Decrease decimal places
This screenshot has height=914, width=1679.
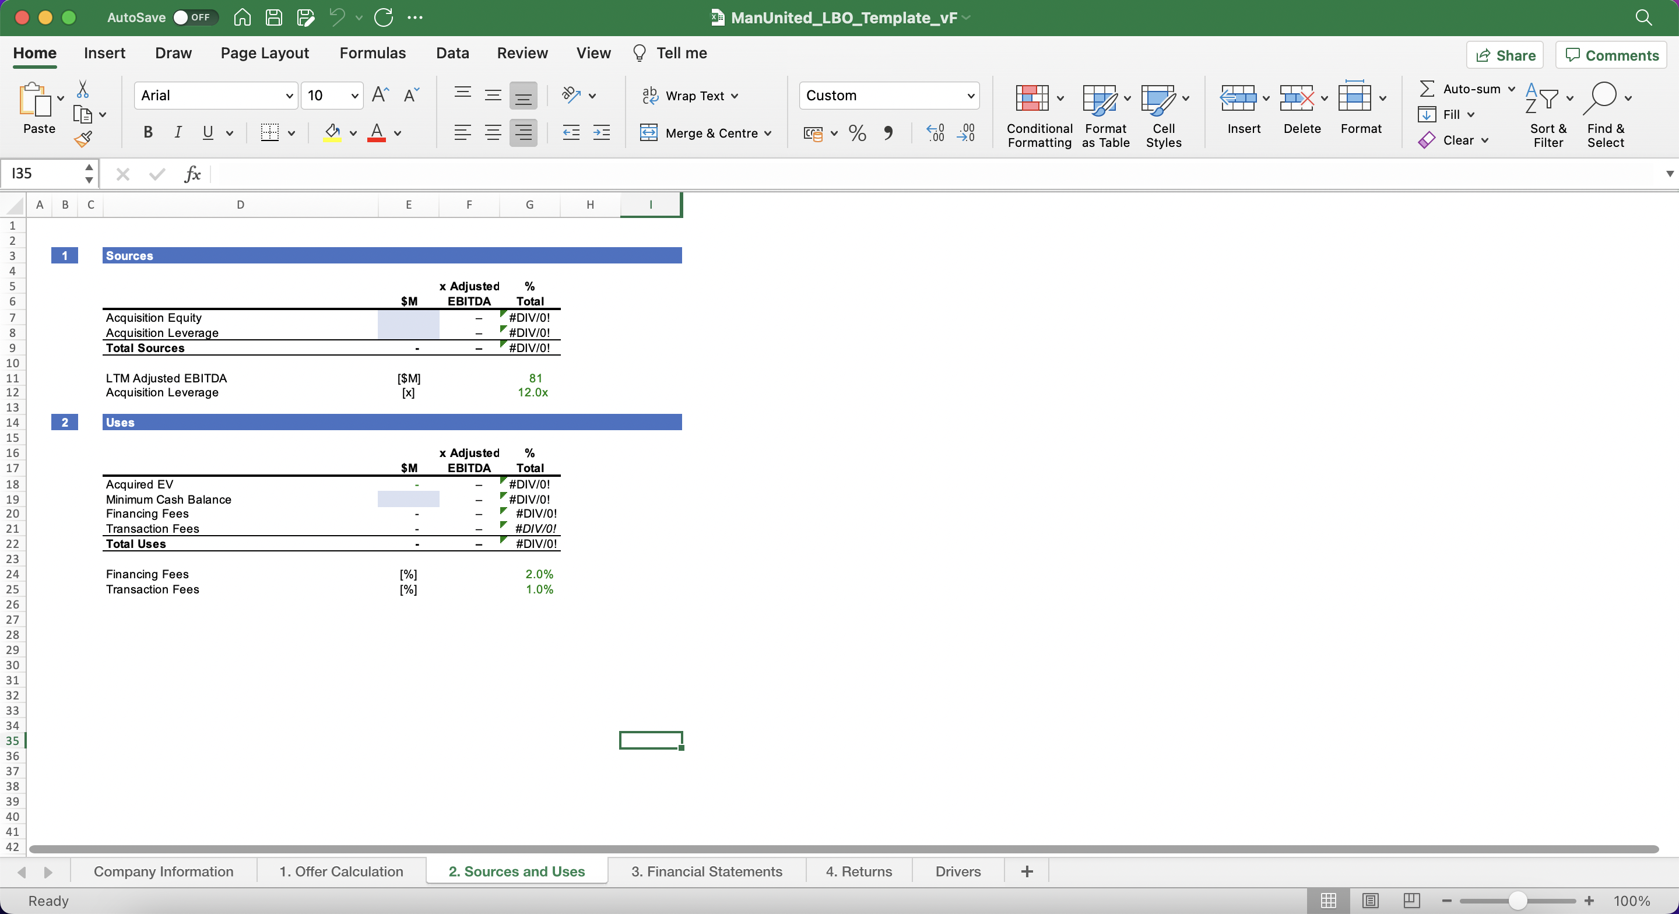966,133
